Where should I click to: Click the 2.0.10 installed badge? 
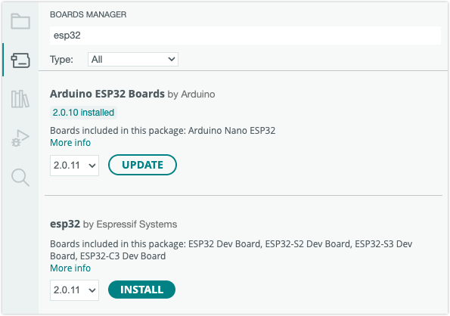tap(83, 113)
